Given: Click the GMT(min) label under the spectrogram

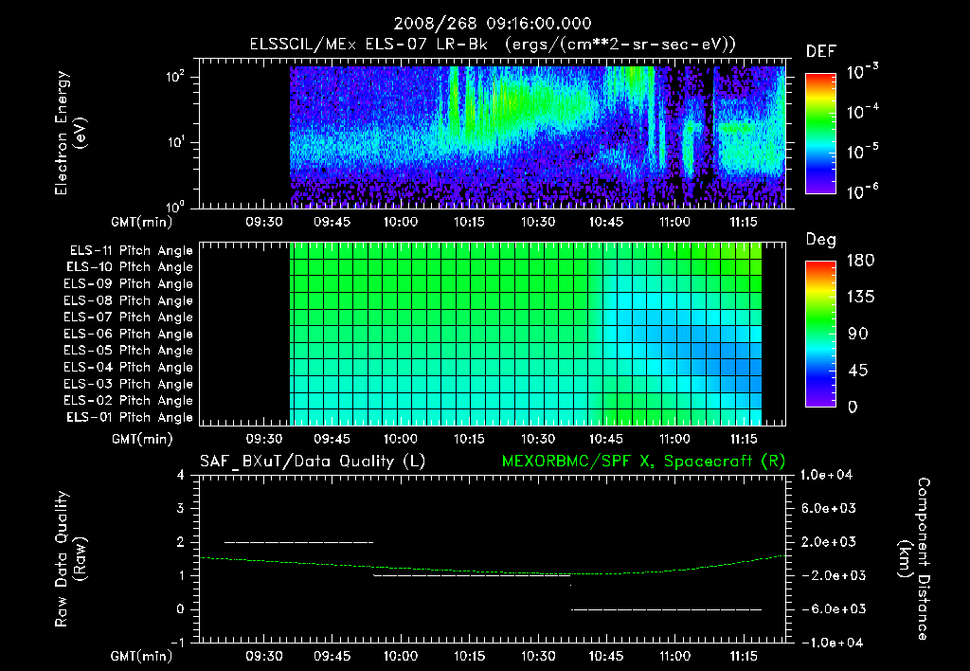Looking at the screenshot, I should (142, 222).
